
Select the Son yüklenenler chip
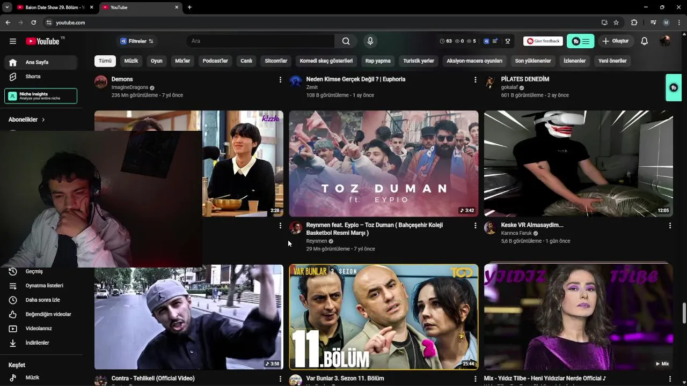[x=533, y=61]
